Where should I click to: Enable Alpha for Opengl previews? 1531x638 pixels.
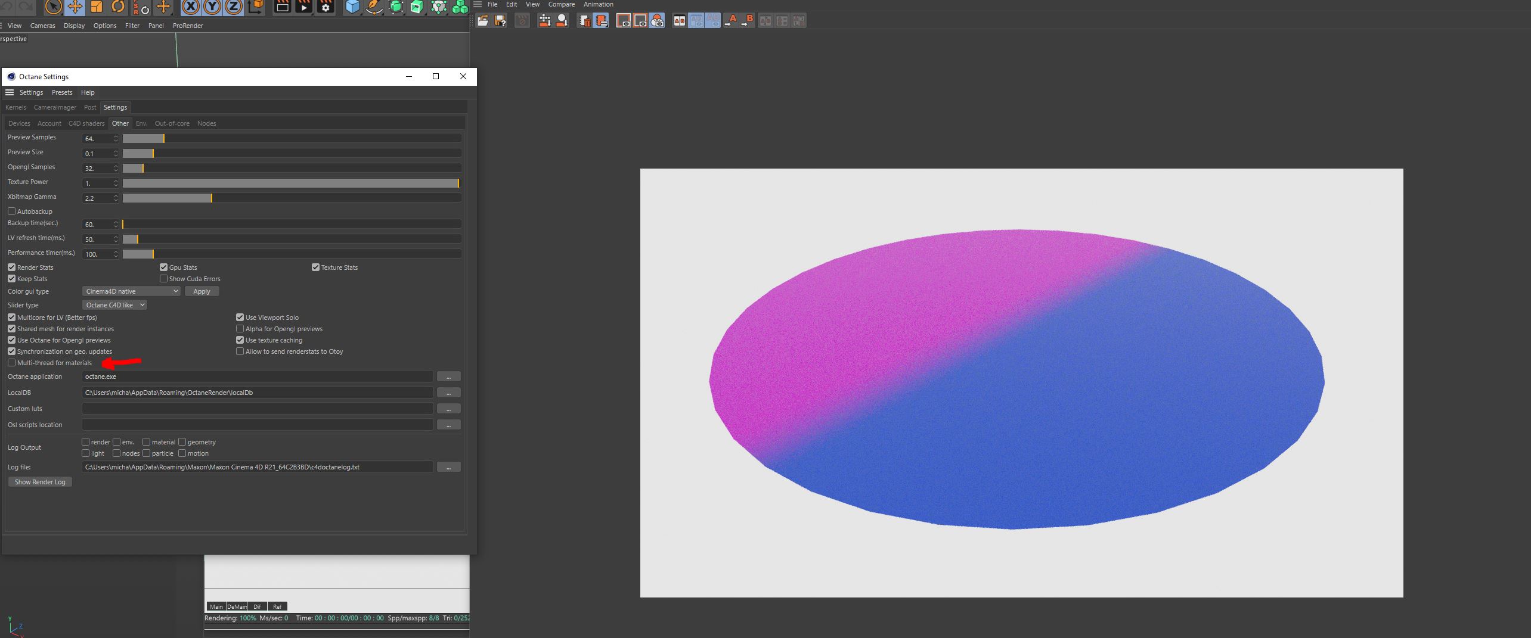(x=240, y=329)
